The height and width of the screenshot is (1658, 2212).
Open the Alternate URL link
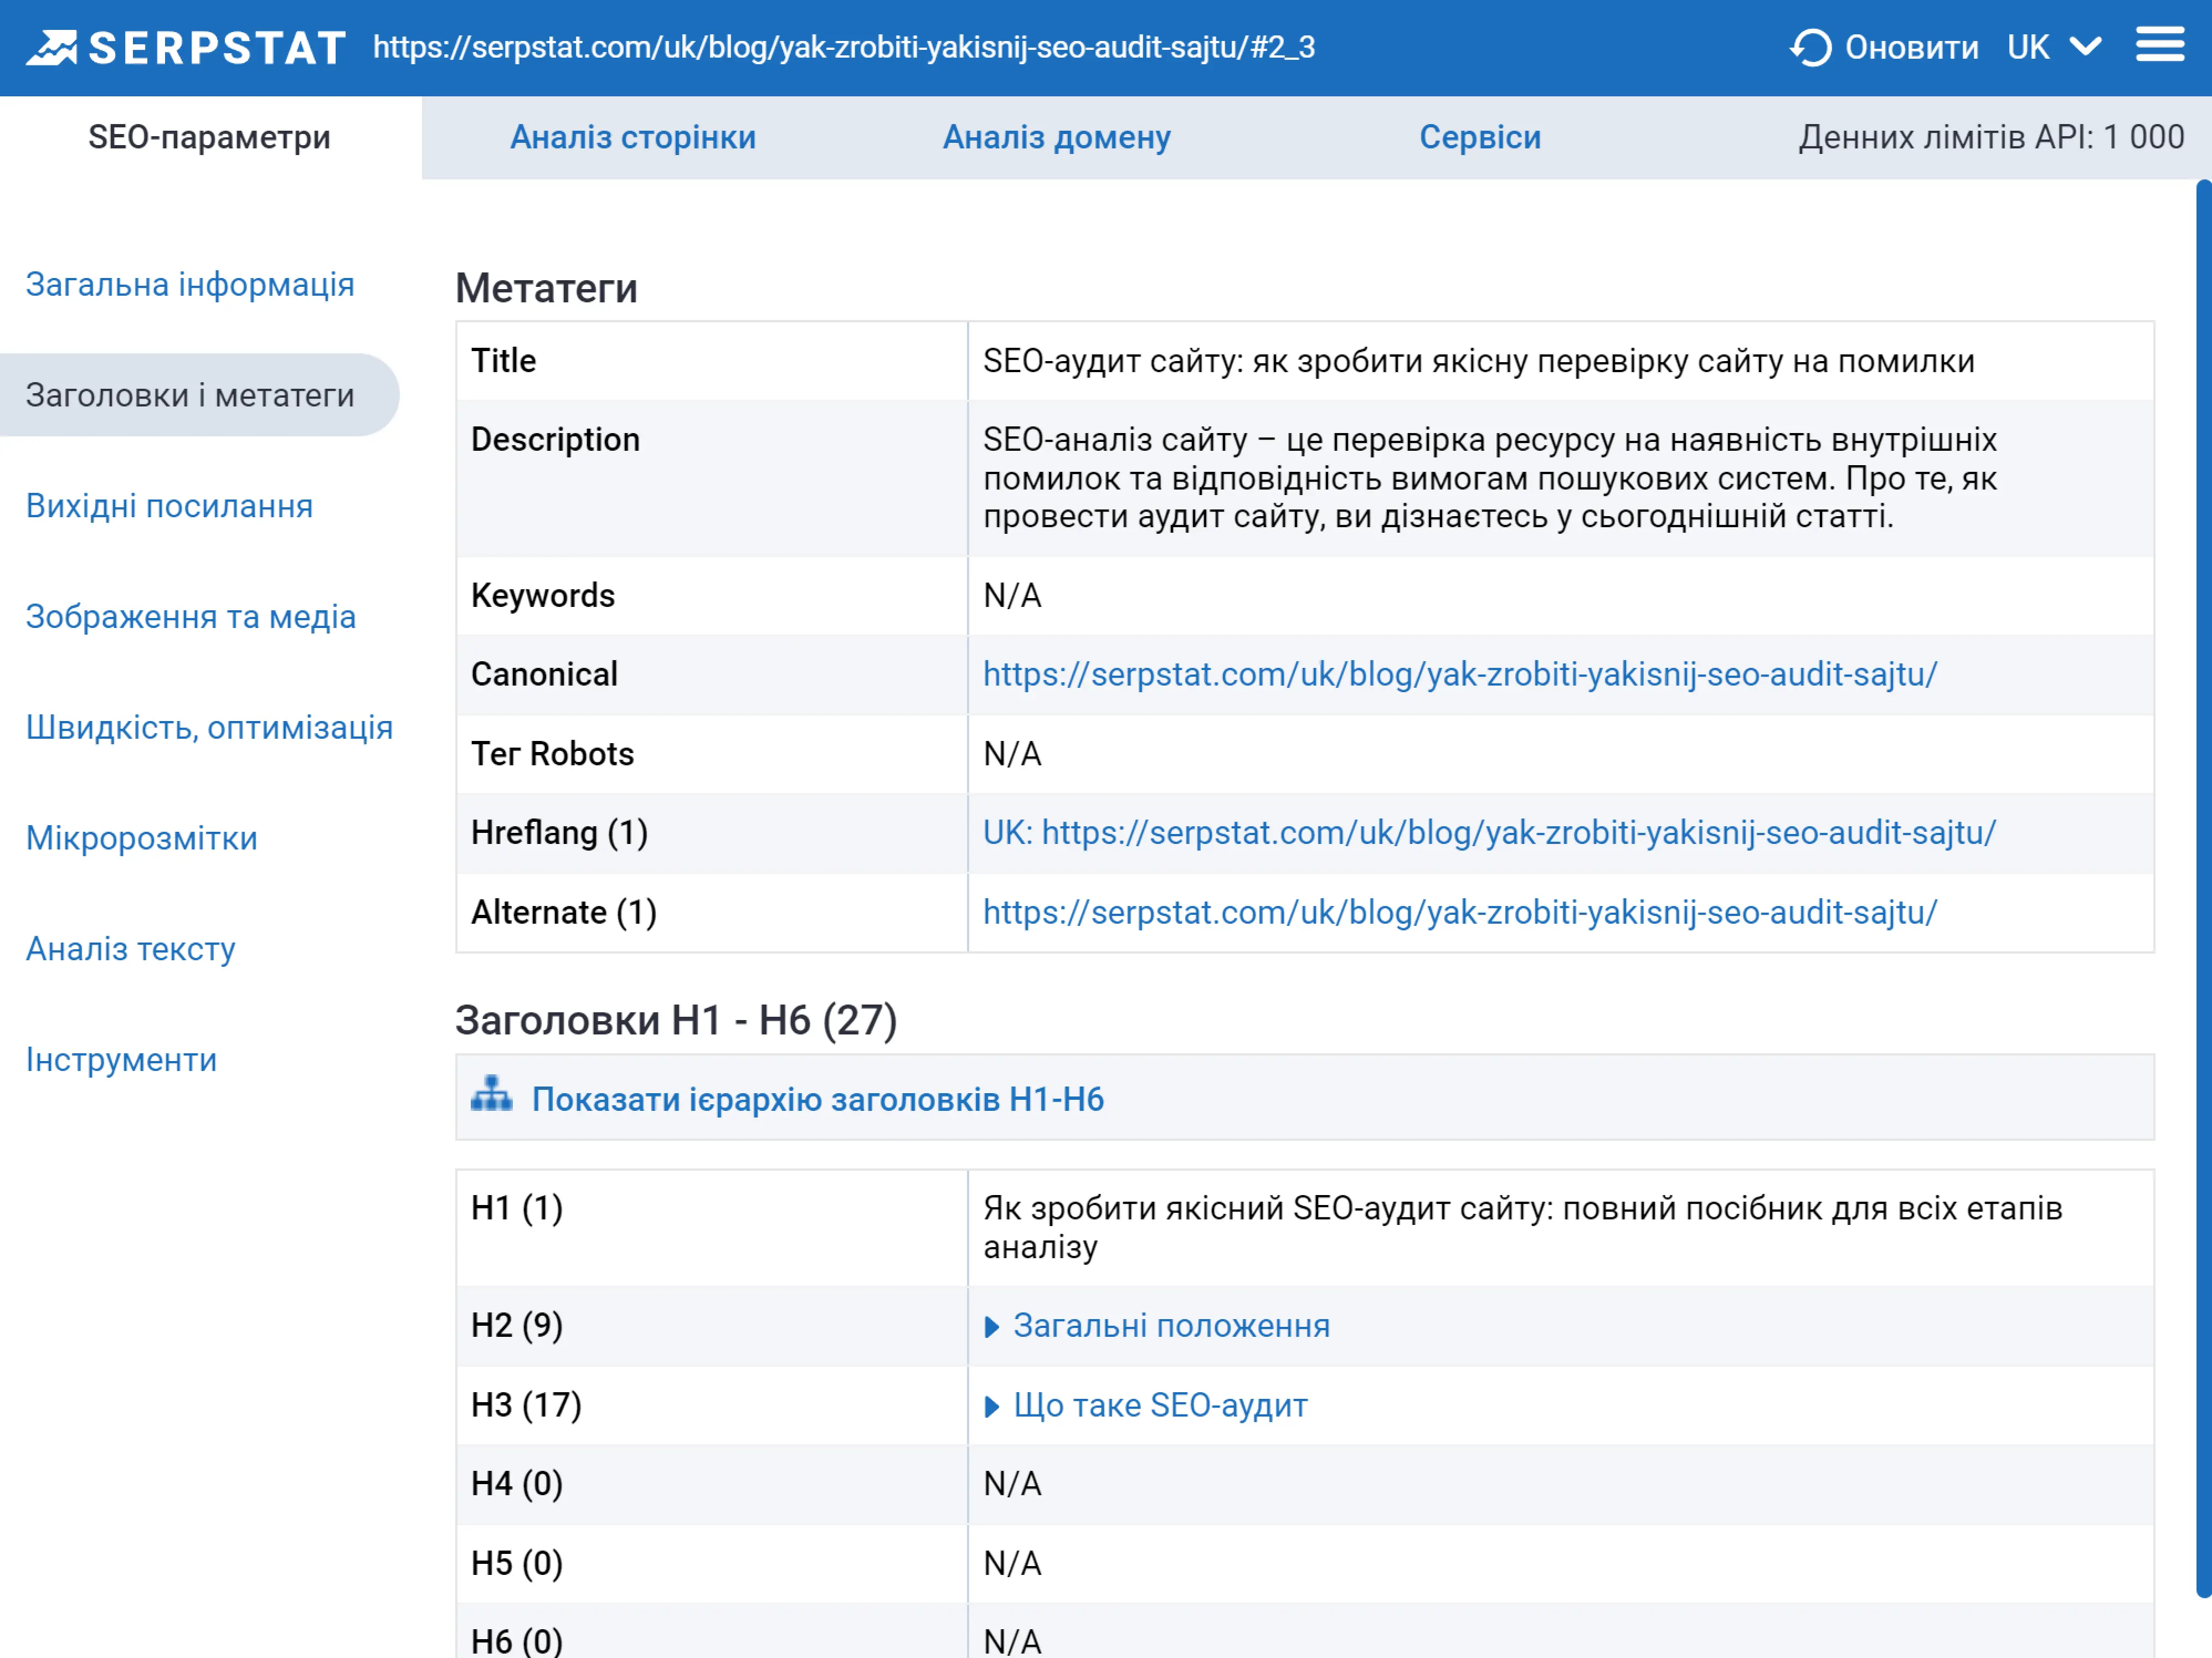(1460, 912)
